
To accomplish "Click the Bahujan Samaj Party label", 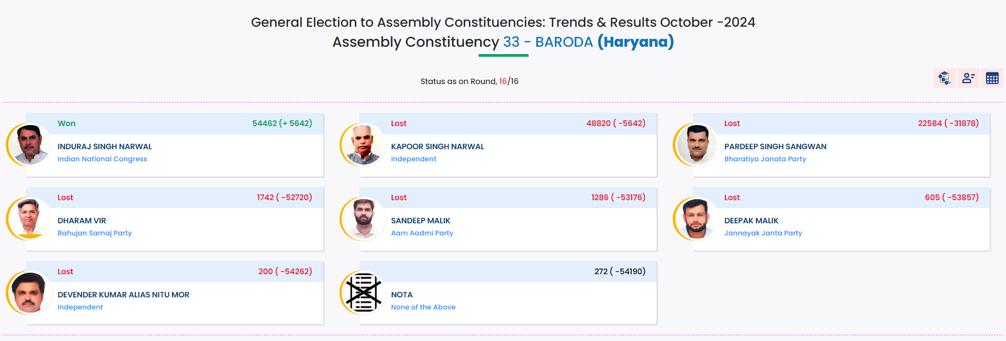I will coord(94,233).
